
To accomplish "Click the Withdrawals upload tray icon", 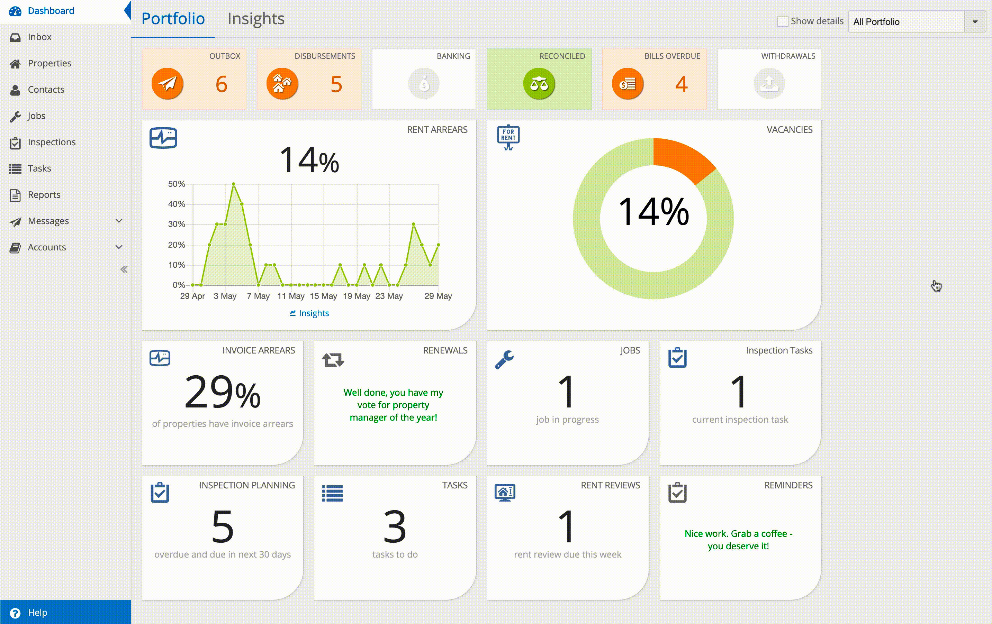I will [x=769, y=84].
